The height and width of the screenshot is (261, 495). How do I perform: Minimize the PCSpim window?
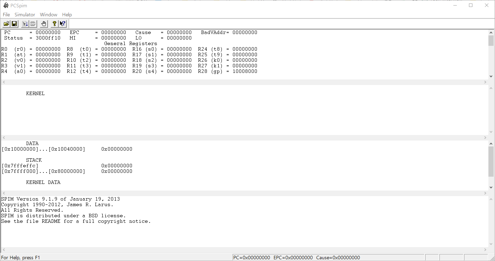(455, 5)
